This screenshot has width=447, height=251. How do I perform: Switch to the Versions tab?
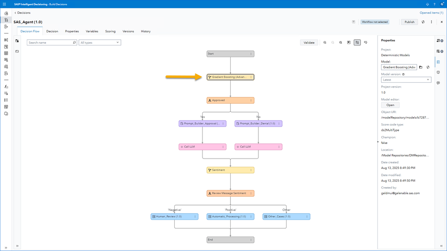point(128,31)
